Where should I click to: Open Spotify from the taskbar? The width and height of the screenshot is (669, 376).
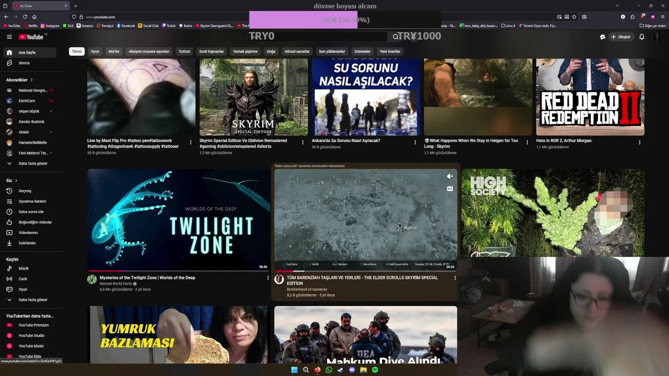[x=375, y=370]
